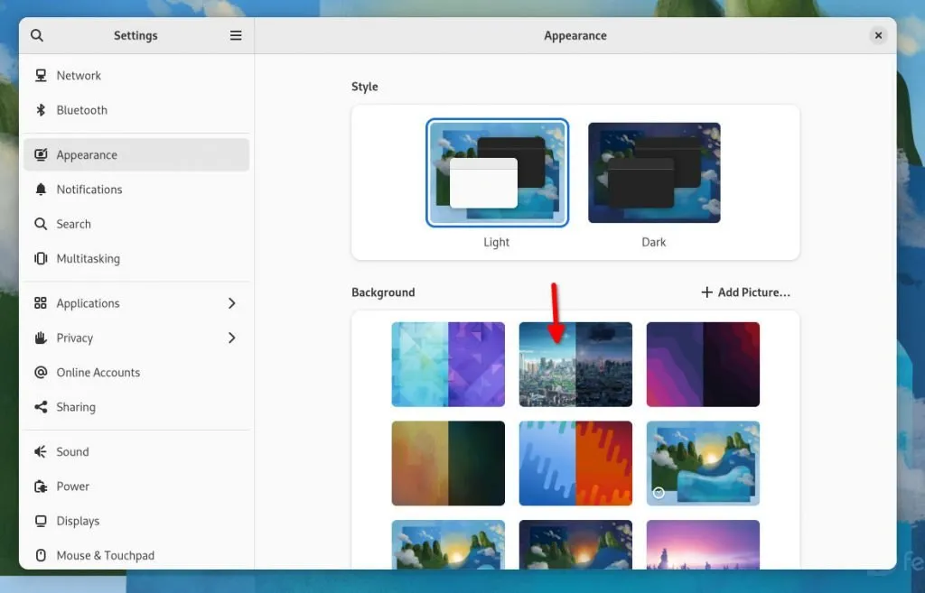Click the Add Picture button
Viewport: 925px width, 593px height.
click(x=744, y=292)
